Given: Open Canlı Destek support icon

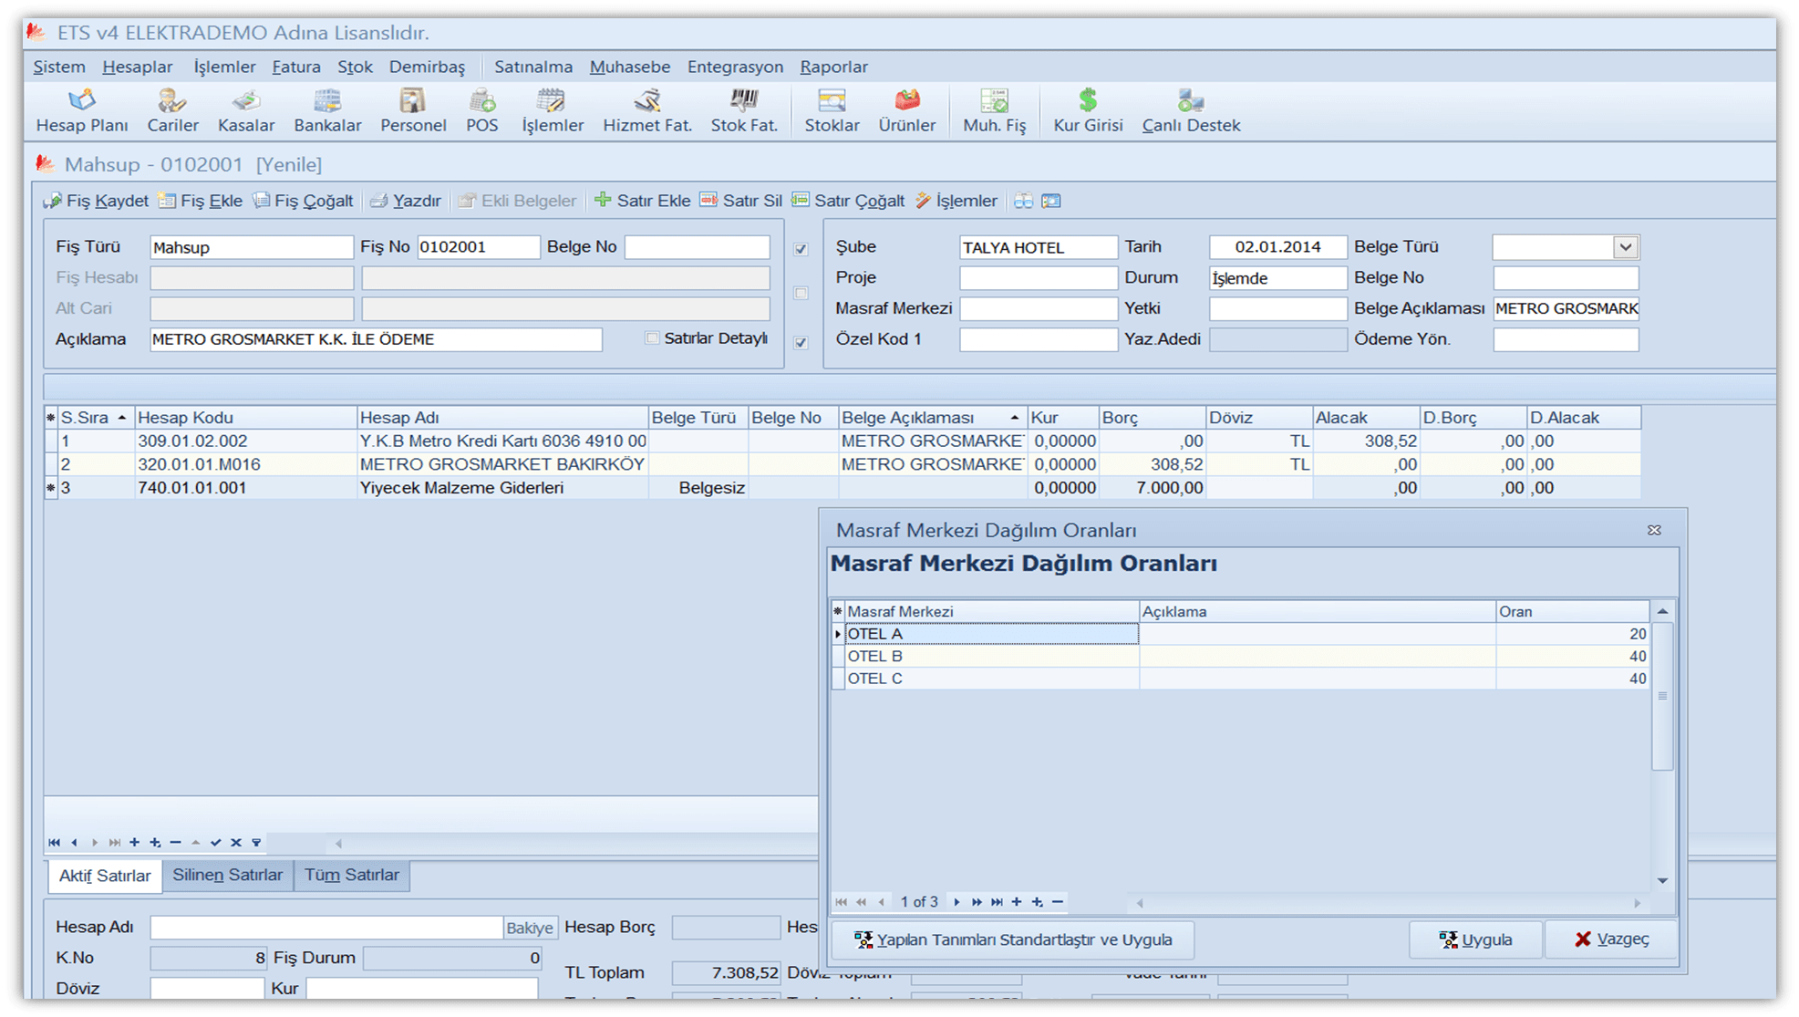Looking at the screenshot, I should tap(1191, 111).
